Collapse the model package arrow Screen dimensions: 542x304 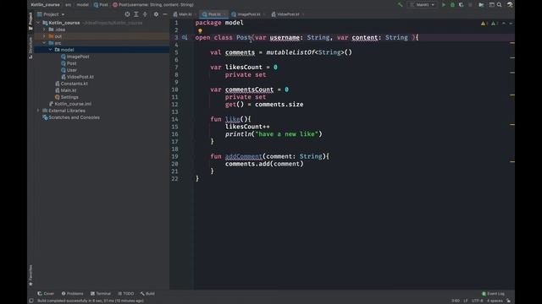pyautogui.click(x=51, y=50)
